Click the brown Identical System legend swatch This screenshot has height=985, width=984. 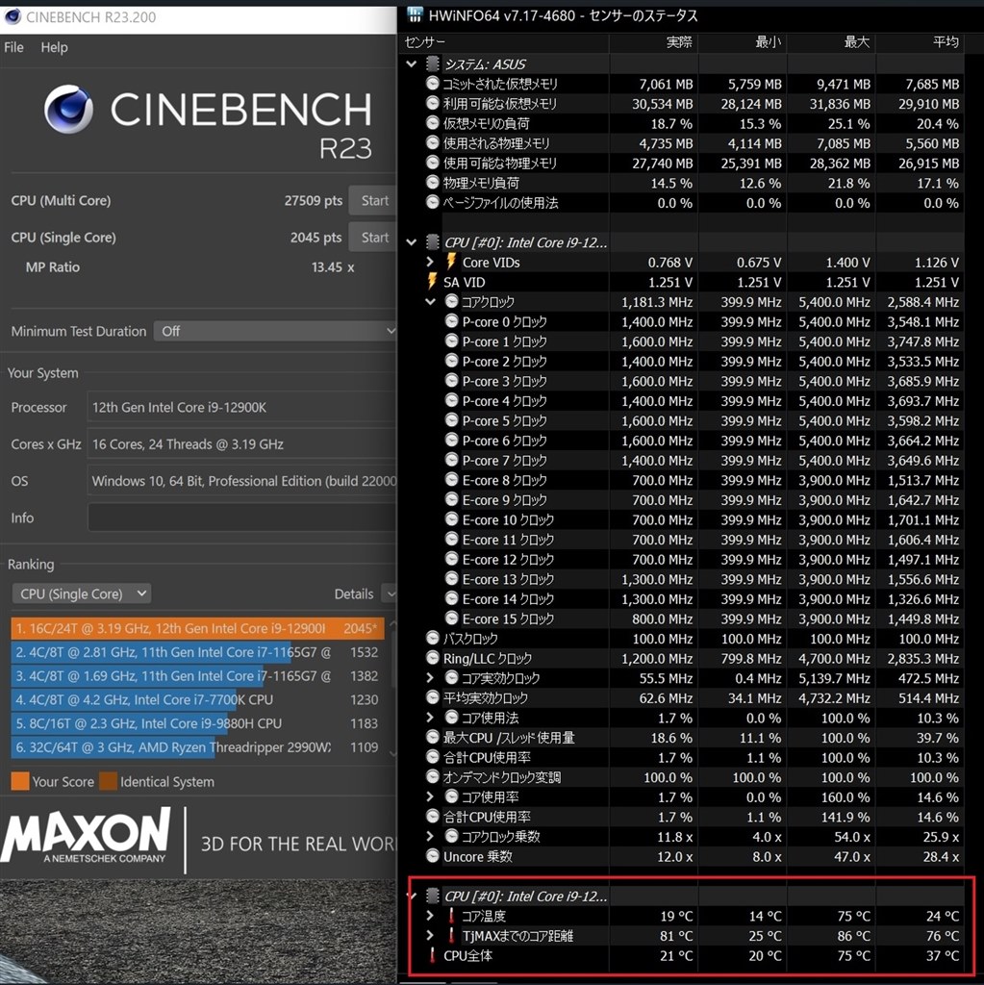click(108, 781)
